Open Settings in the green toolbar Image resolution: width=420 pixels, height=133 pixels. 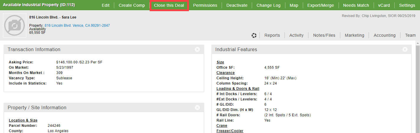click(407, 5)
